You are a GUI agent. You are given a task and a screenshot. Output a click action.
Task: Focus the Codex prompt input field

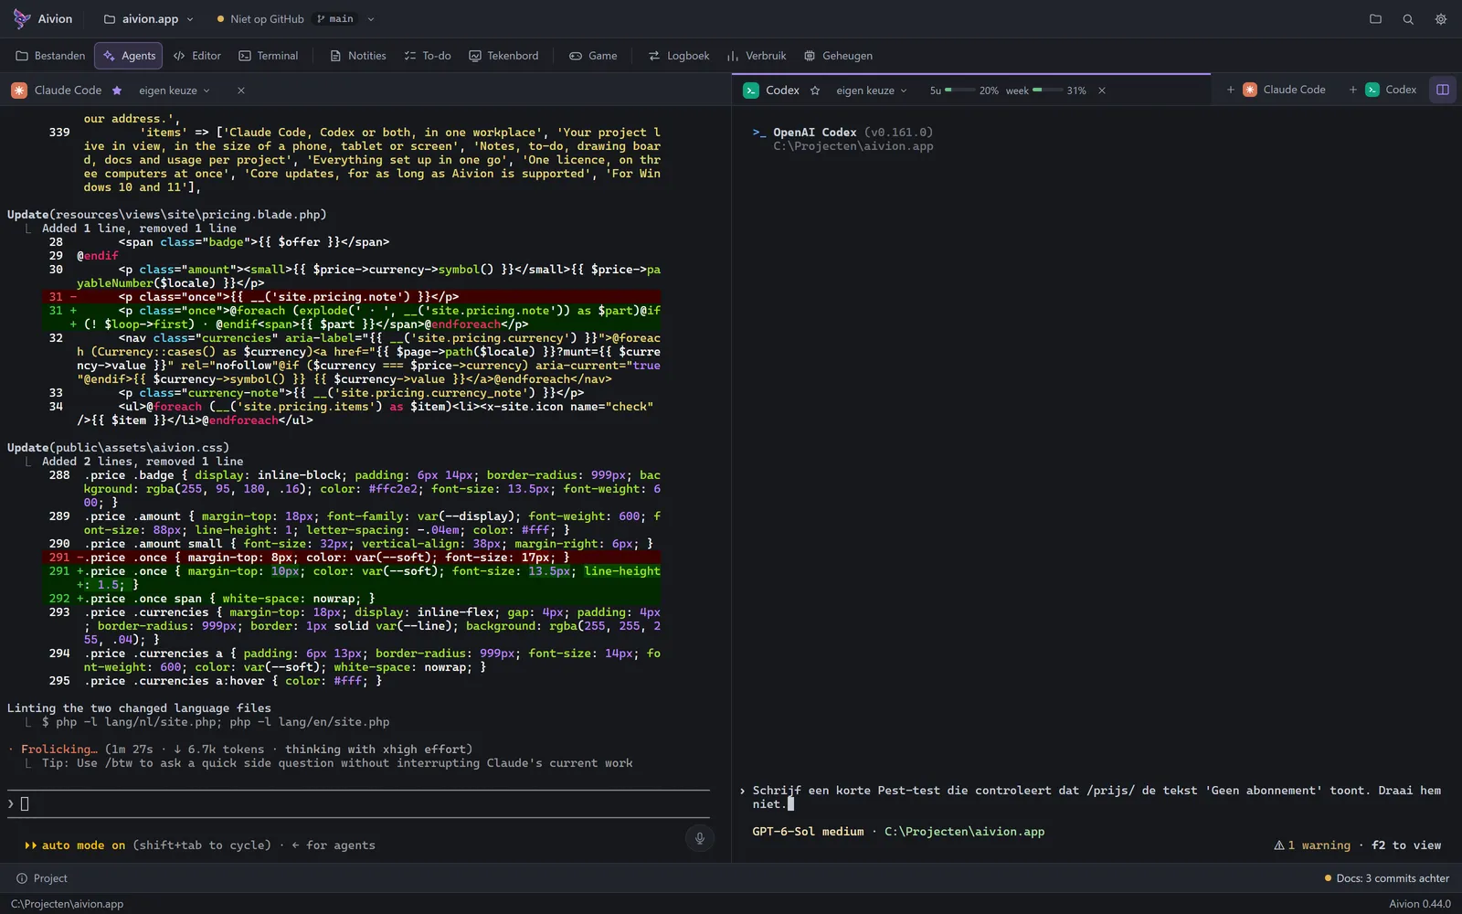coord(1096,797)
